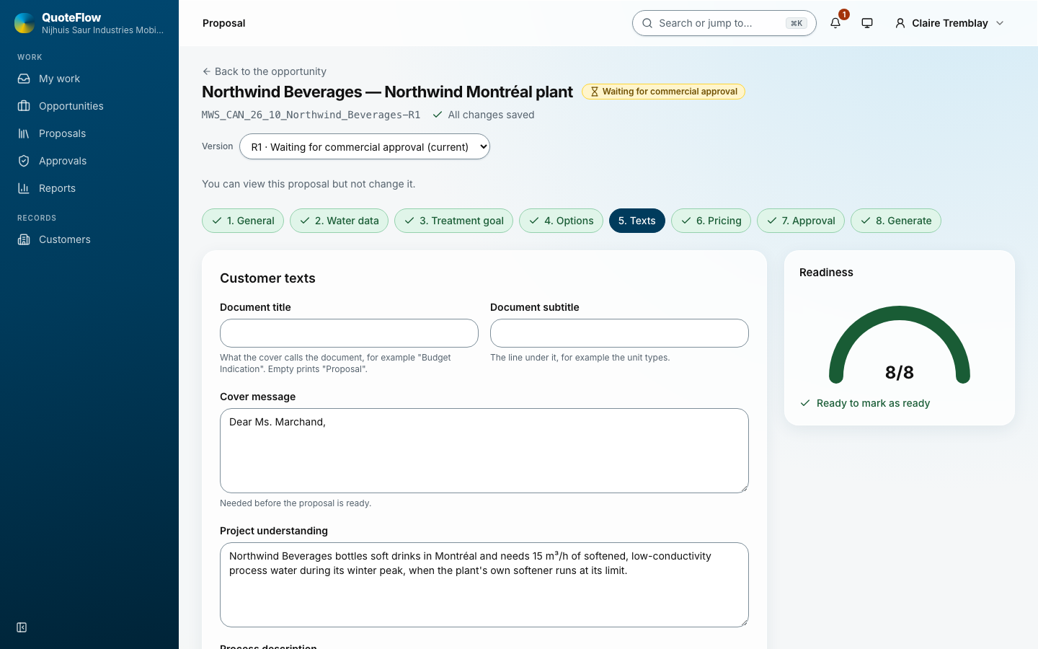Viewport: 1038px width, 649px height.
Task: Switch to the 2. Water data tab
Action: click(339, 221)
